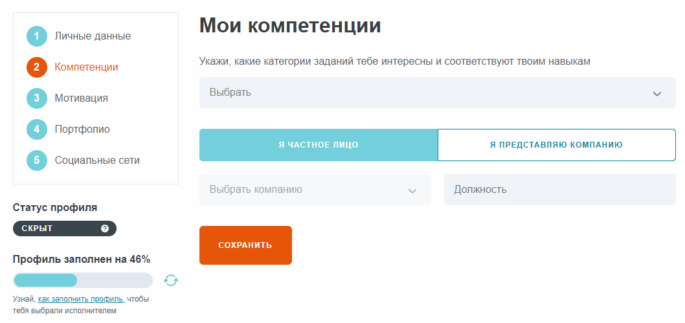Click the chevron in Выбрать компанию field
Screen dimensions: 685x323
point(412,191)
